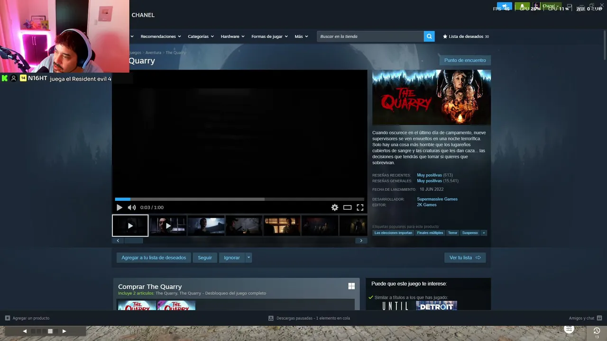607x341 pixels.
Task: Click the round white overlay icon bottom right
Action: (569, 329)
